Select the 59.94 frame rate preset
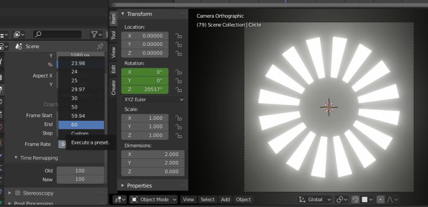The image size is (428, 207). pos(81,116)
